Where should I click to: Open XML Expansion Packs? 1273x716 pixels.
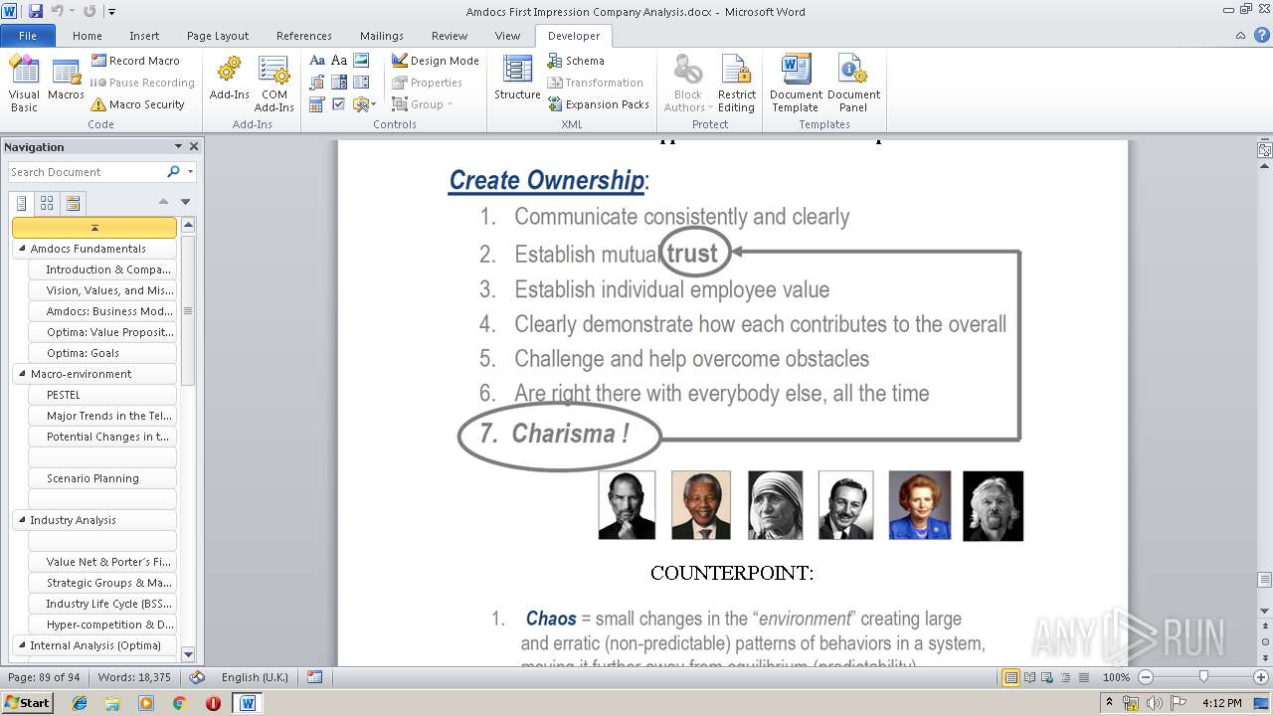(598, 104)
